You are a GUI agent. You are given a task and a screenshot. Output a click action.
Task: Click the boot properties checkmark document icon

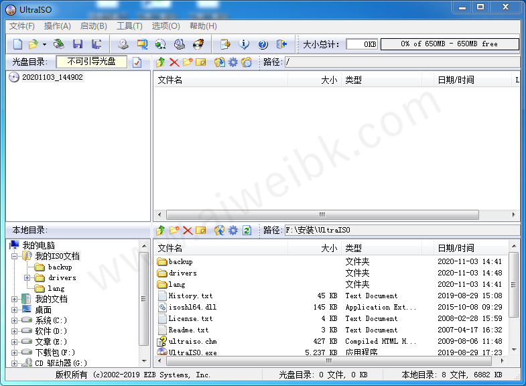pyautogui.click(x=137, y=62)
